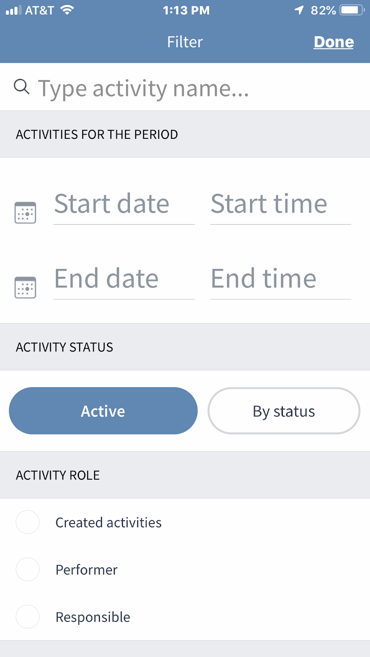Tap the End date calendar icon
Image resolution: width=370 pixels, height=657 pixels.
(x=25, y=287)
